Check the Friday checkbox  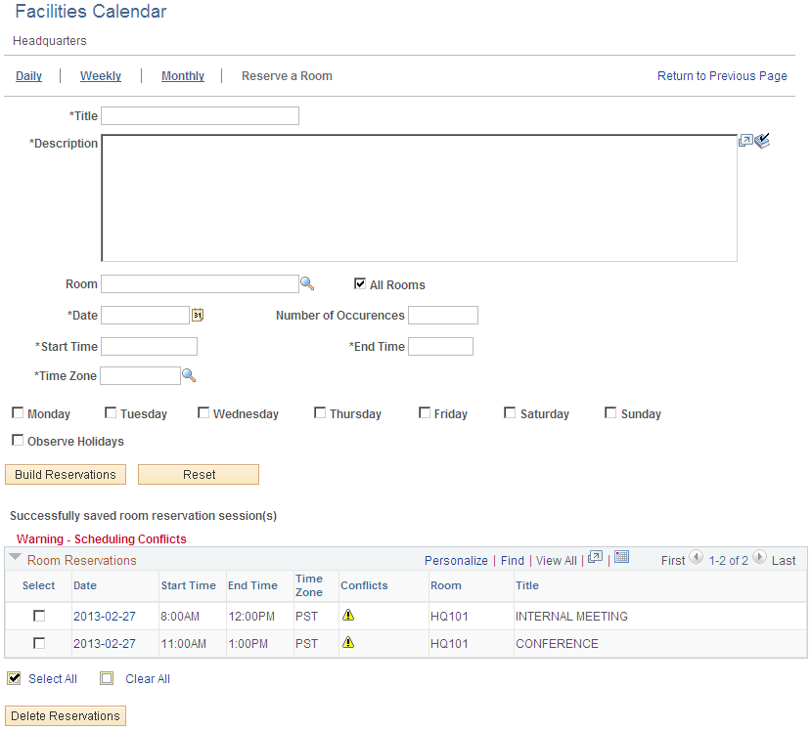tap(425, 412)
